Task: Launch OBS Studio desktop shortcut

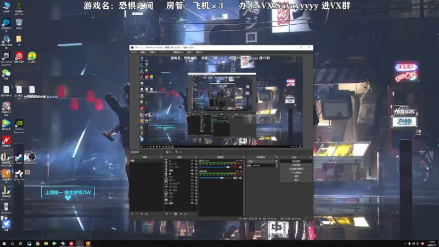Action: (32, 158)
